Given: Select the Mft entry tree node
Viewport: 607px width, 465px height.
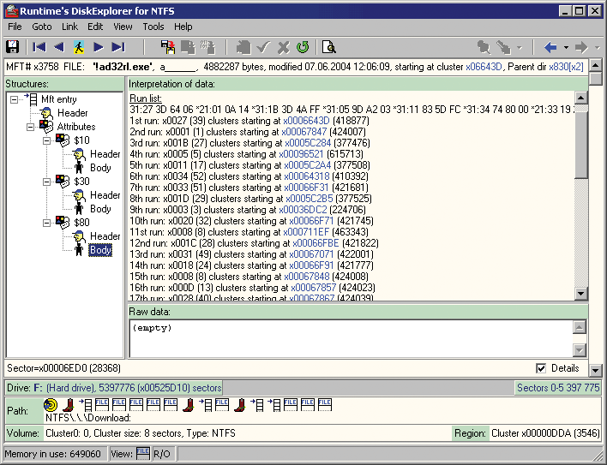Looking at the screenshot, I should coord(59,99).
